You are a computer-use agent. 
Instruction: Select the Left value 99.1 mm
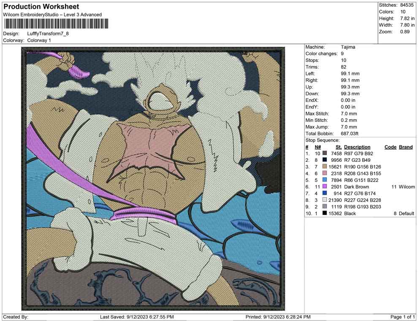coord(350,74)
